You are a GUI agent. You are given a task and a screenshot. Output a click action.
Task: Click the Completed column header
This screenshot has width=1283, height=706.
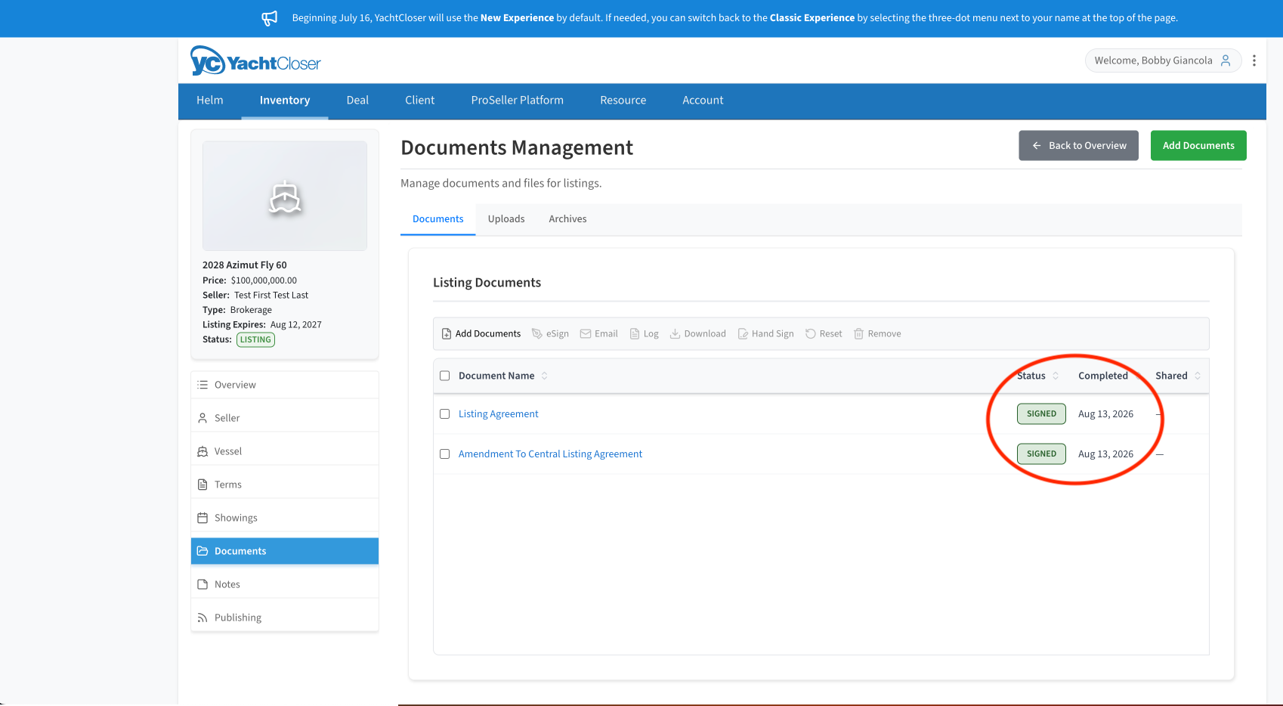point(1103,376)
